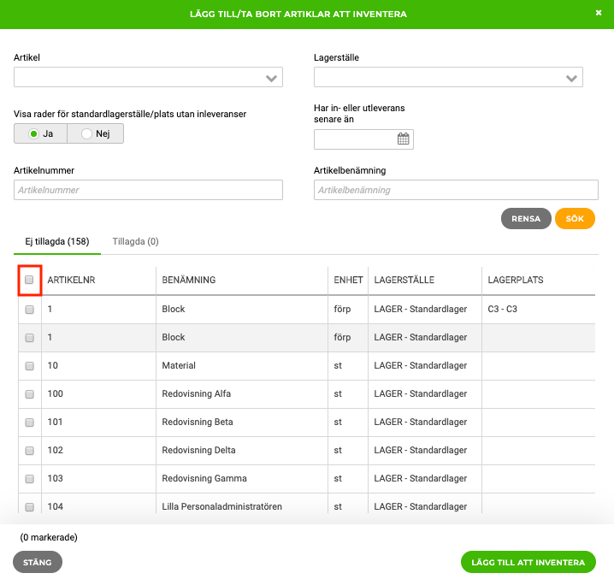Switch to Tillagda (0) tab
Viewport: 614px width, 585px height.
135,241
